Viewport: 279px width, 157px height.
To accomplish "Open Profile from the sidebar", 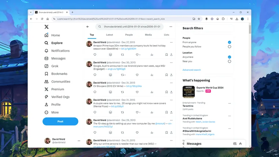I will pos(52,104).
